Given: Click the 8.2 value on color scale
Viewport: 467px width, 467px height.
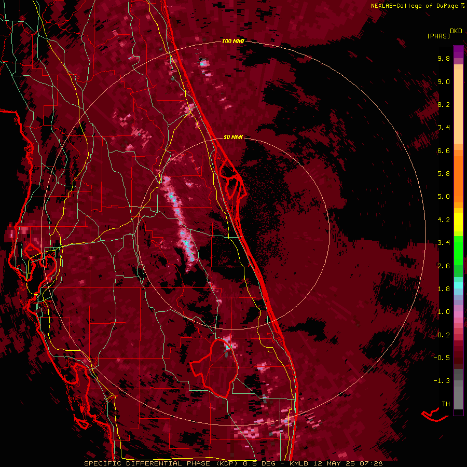Looking at the screenshot, I should pos(444,104).
